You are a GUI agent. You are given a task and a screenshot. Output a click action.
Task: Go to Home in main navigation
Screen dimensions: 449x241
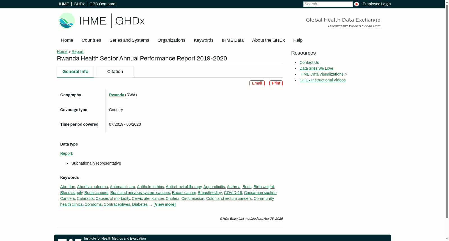click(67, 40)
